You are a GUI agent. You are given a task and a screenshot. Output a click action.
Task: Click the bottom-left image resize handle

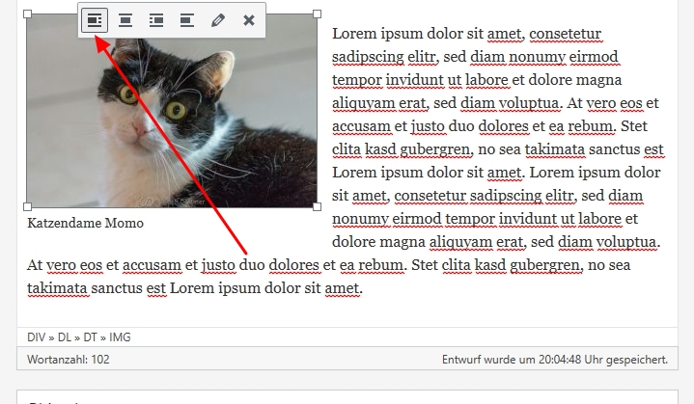click(27, 206)
